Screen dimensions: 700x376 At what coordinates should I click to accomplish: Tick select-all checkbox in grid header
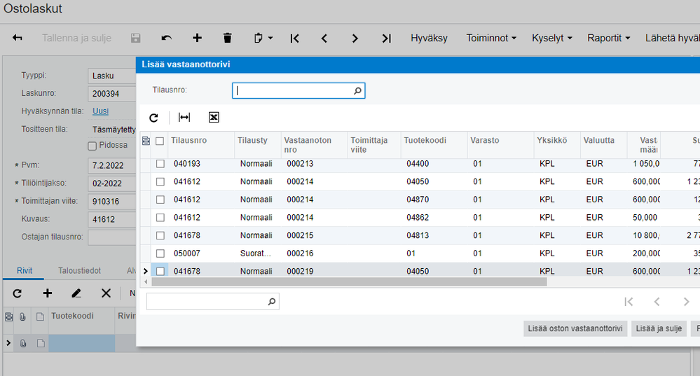click(160, 141)
